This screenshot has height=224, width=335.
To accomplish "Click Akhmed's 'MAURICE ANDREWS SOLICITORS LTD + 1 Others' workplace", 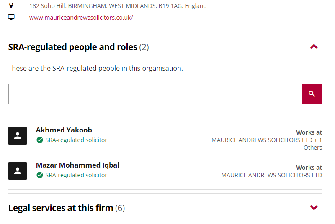I will [267, 140].
